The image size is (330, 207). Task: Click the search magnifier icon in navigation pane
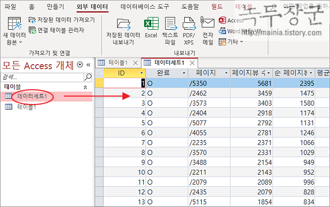88,77
